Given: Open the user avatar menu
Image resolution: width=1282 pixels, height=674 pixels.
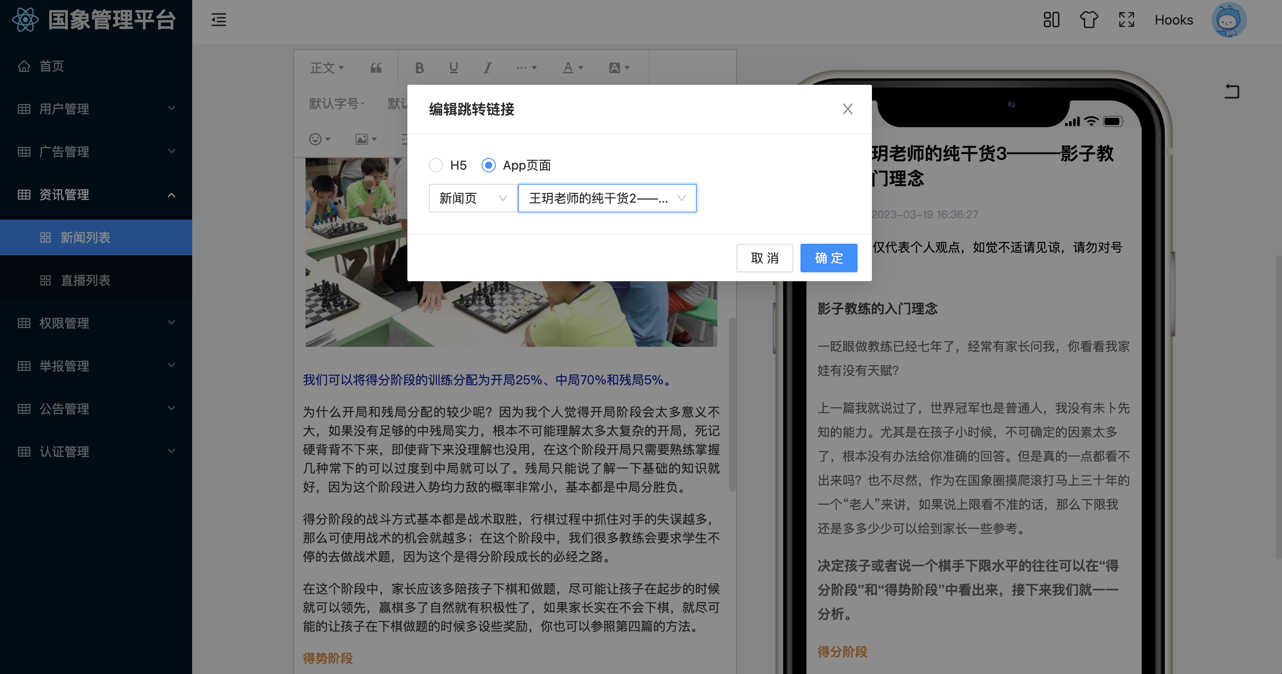Looking at the screenshot, I should (x=1229, y=20).
